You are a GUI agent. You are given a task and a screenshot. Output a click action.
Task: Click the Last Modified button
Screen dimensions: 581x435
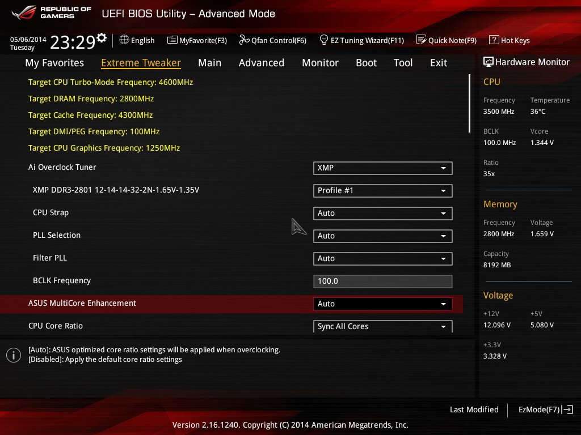(474, 410)
